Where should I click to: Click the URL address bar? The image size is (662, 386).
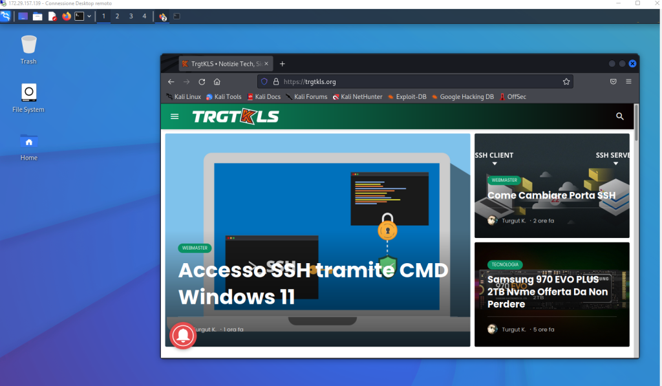click(414, 82)
